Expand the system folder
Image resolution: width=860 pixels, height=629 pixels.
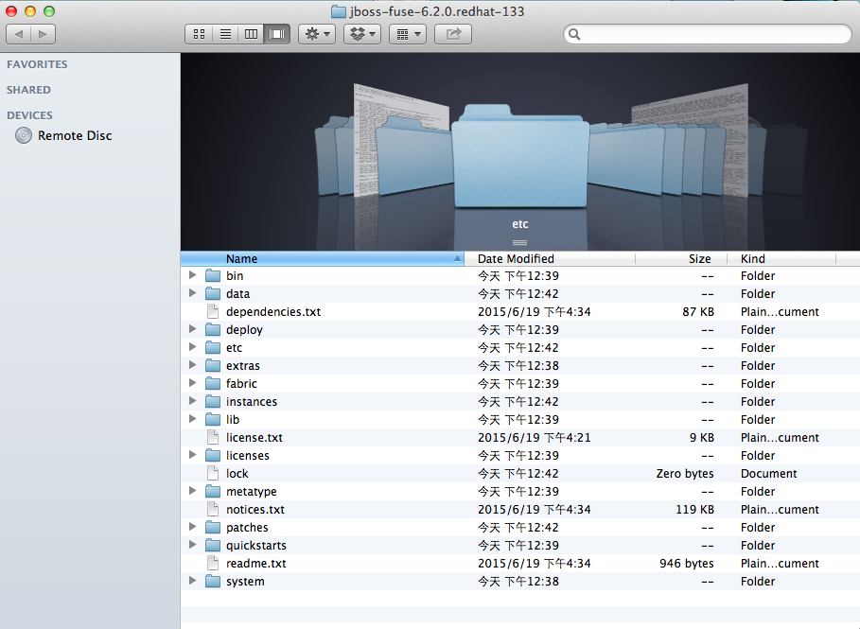point(192,580)
